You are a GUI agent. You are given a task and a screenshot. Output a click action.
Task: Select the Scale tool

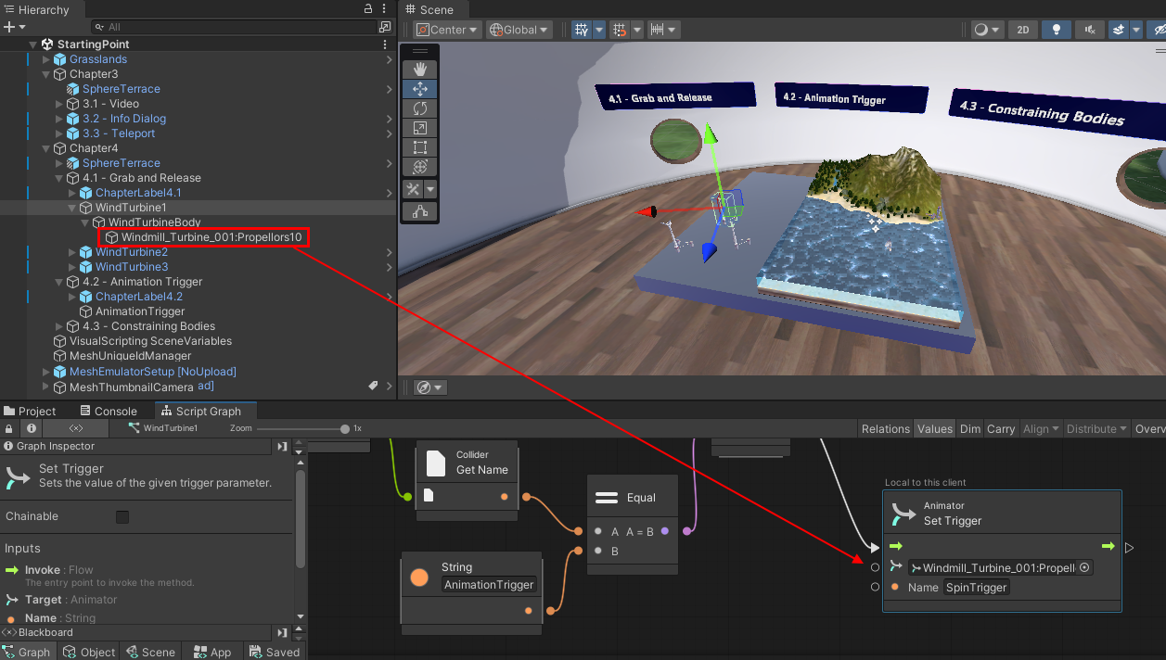coord(419,127)
